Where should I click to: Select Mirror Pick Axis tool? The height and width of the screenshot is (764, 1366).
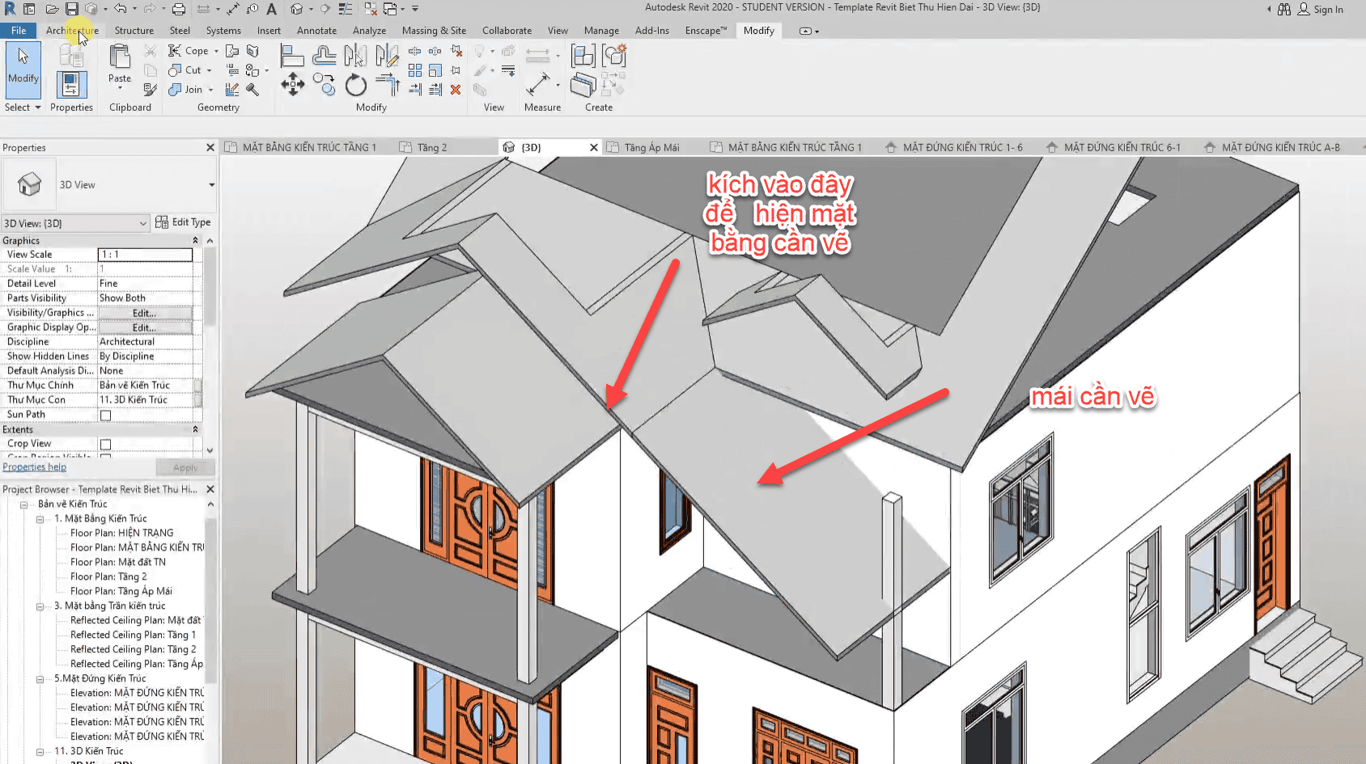[355, 55]
